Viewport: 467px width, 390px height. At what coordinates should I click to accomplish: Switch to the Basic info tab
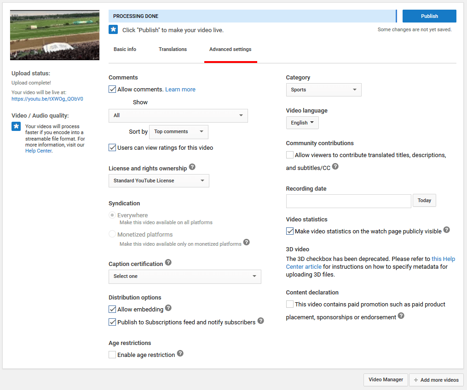click(x=125, y=49)
